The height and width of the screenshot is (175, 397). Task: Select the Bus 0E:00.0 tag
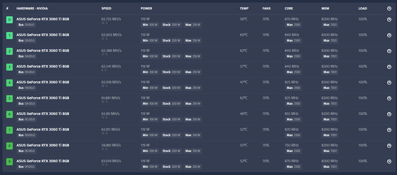(26, 151)
